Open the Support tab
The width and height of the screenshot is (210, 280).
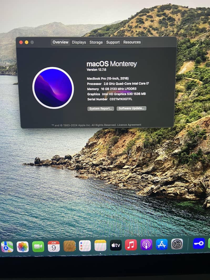[x=113, y=42]
